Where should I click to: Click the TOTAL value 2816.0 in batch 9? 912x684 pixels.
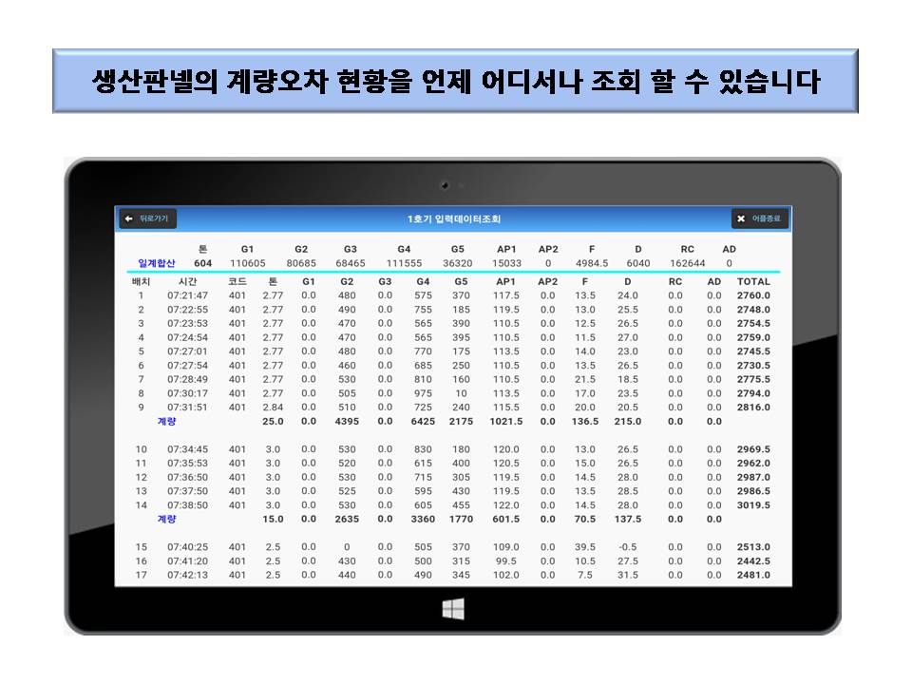753,408
